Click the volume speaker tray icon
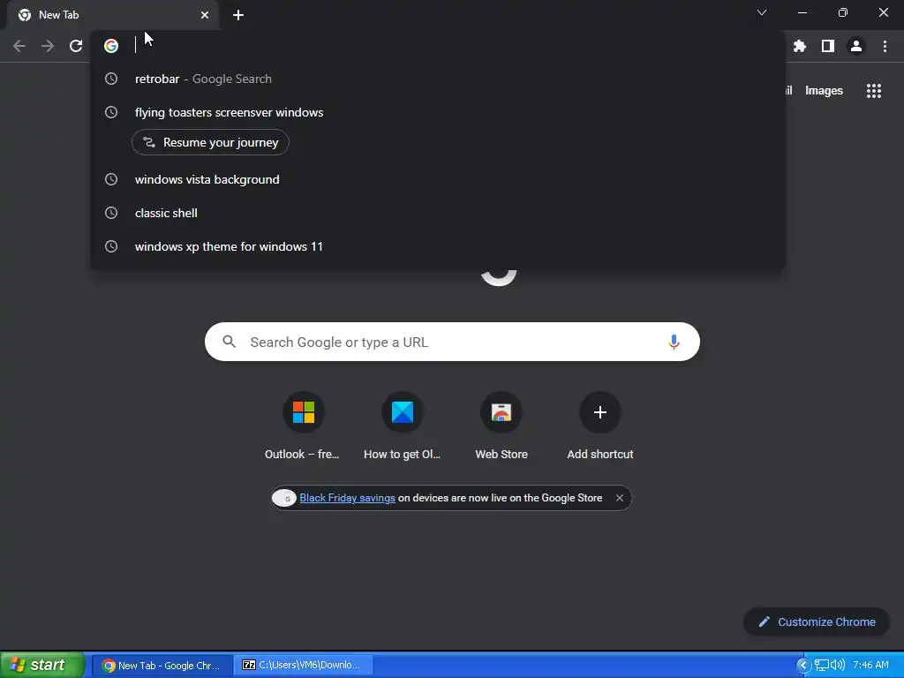Viewport: 904px width, 678px height. (x=837, y=666)
